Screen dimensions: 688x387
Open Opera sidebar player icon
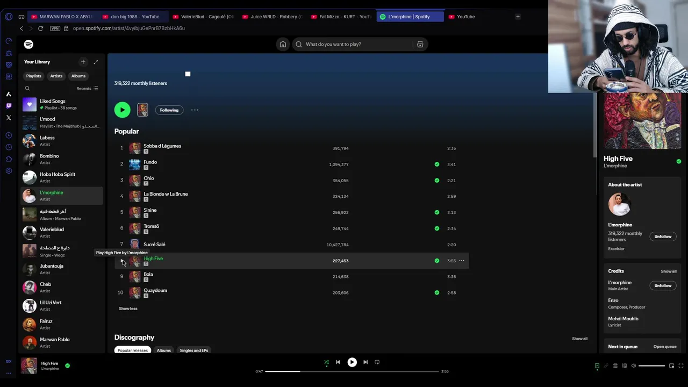tap(9, 135)
